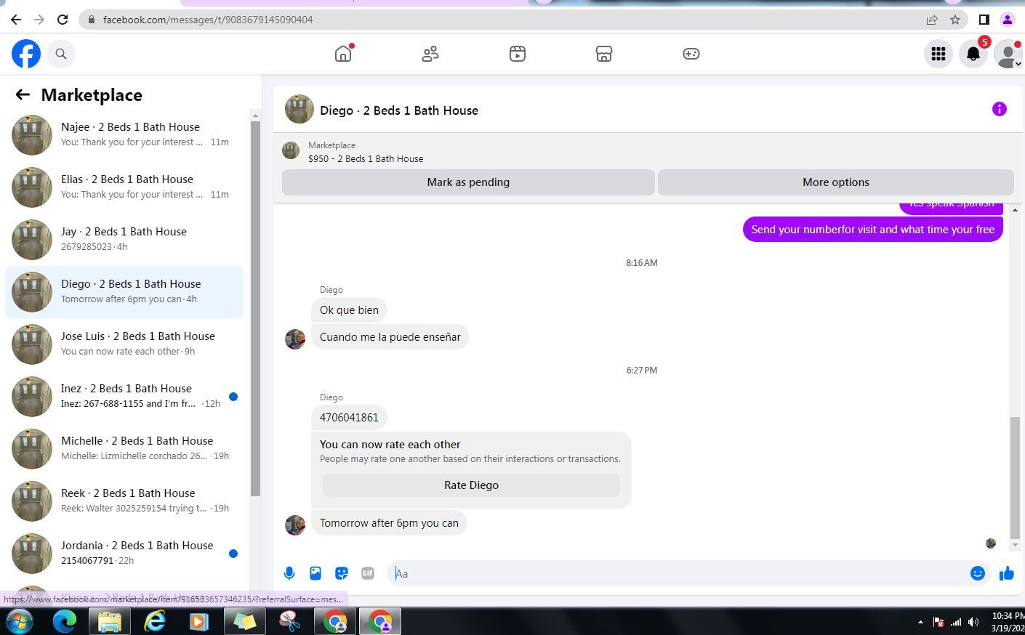Attach a photo file icon
Image resolution: width=1025 pixels, height=635 pixels.
point(315,573)
